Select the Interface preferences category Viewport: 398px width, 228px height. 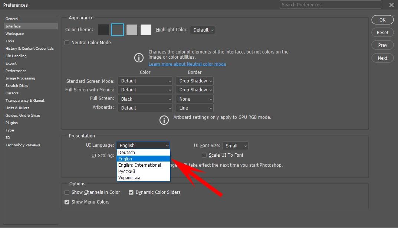click(x=31, y=26)
